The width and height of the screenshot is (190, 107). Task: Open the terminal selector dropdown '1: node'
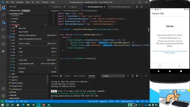(113, 76)
